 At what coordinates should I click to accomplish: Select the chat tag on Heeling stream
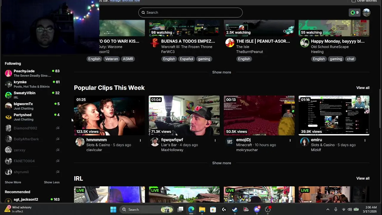click(x=351, y=59)
